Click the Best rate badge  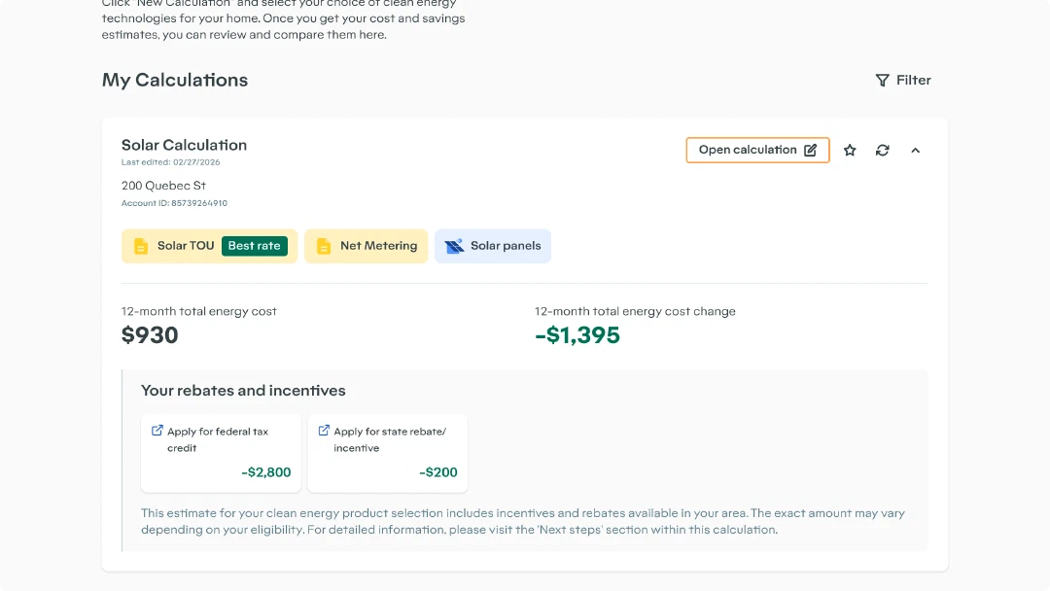point(255,246)
